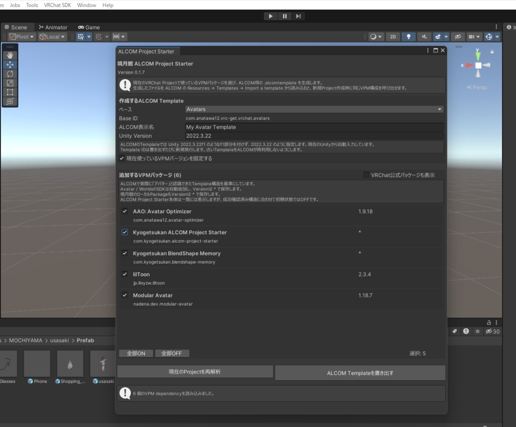Click the Play button
The height and width of the screenshot is (427, 516).
point(271,16)
